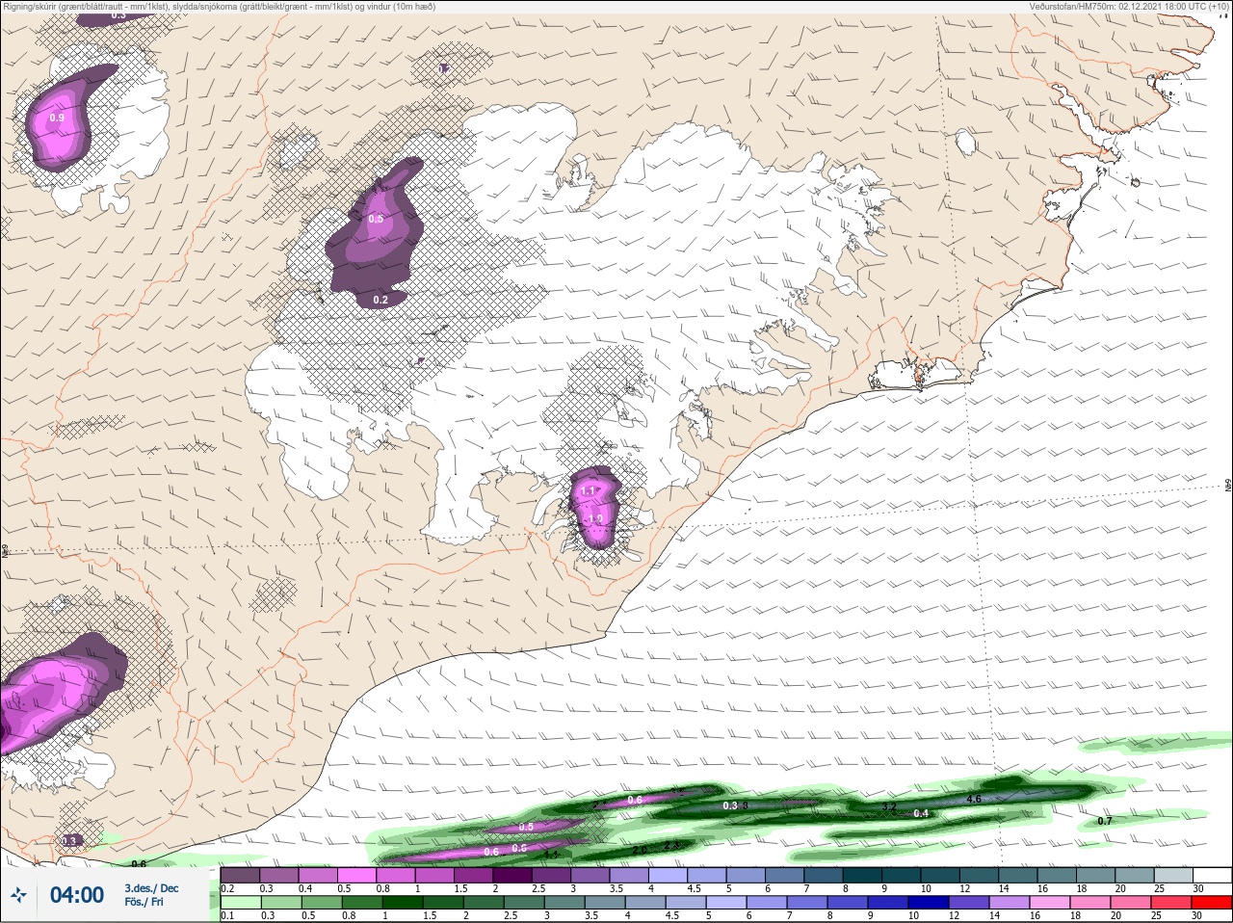Click the 1.0 snowfall value on the glacier
The width and height of the screenshot is (1233, 923).
(594, 518)
